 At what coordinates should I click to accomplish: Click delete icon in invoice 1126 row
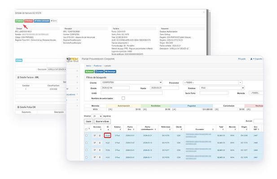[x=100, y=150]
